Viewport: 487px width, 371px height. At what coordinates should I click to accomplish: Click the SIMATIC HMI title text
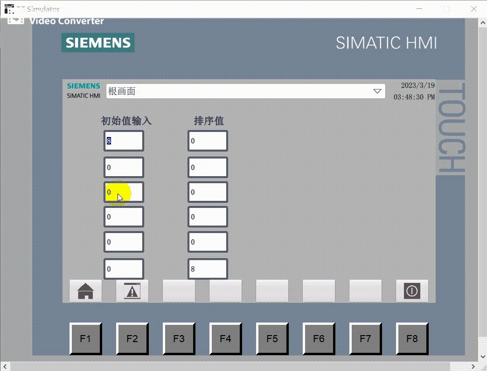click(x=386, y=43)
